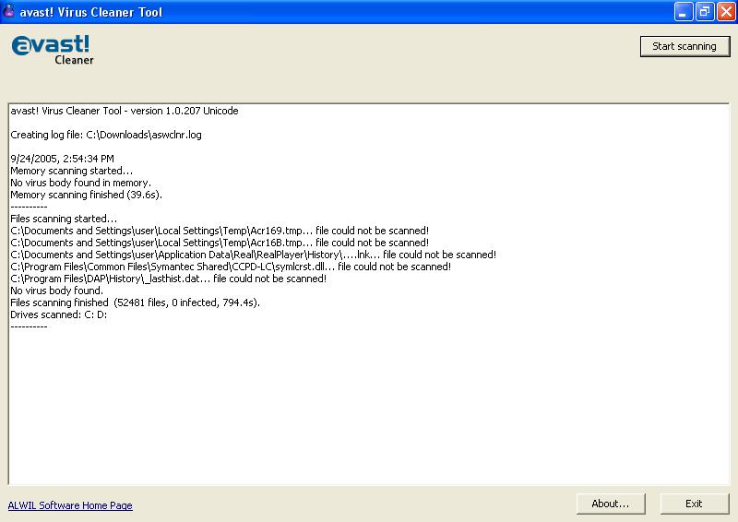Close the avast! Virus Cleaner window
Image resolution: width=738 pixels, height=522 pixels.
tap(724, 11)
